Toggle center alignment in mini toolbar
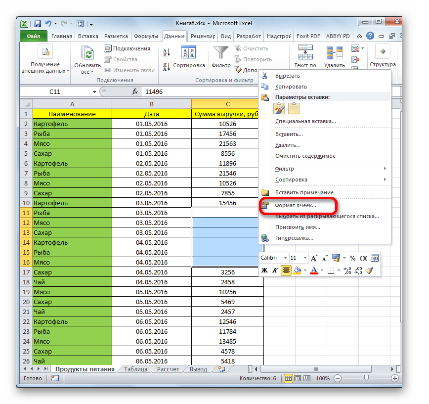Viewport: 429px width, 404px height. pos(286,270)
